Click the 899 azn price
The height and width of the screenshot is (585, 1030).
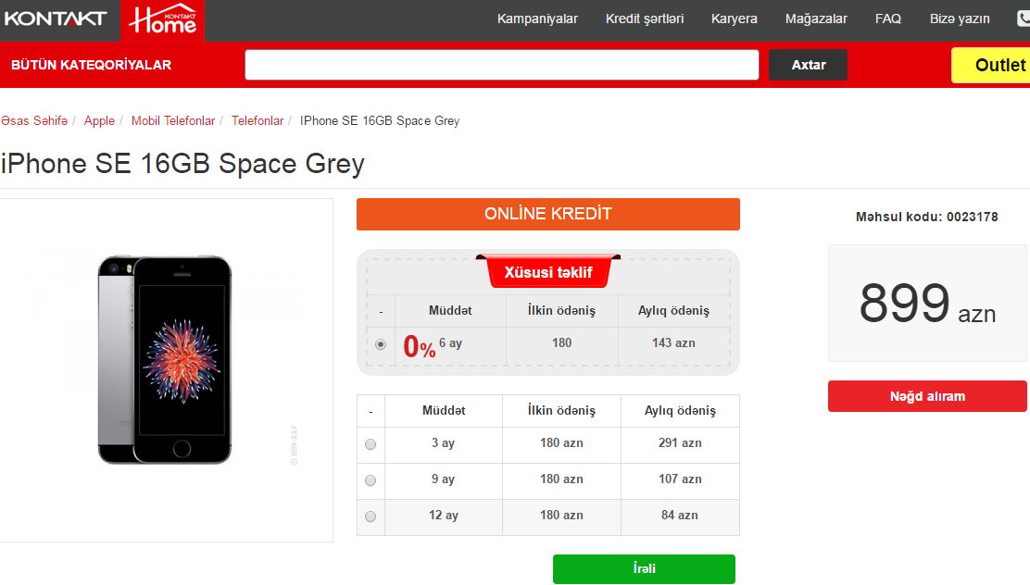pyautogui.click(x=927, y=304)
